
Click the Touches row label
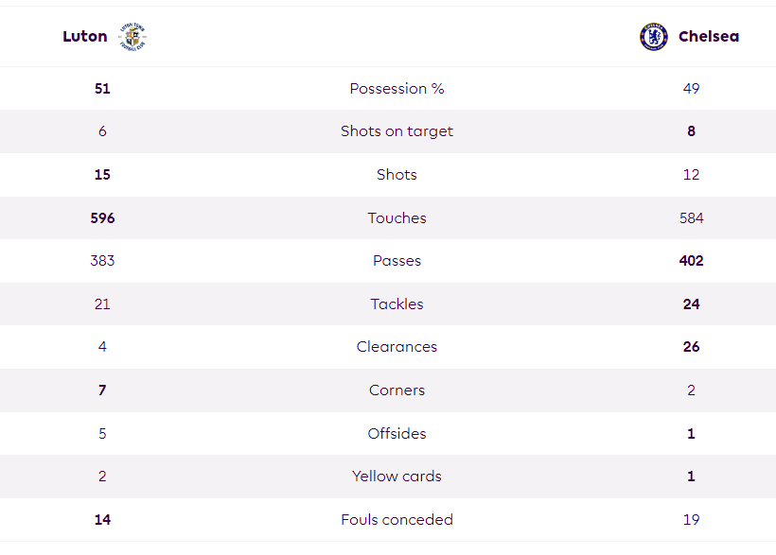(397, 218)
